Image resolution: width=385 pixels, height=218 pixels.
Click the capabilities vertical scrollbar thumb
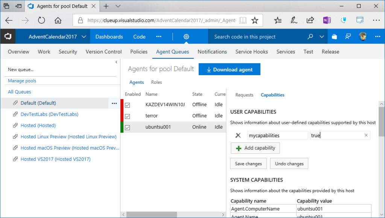tap(381, 121)
